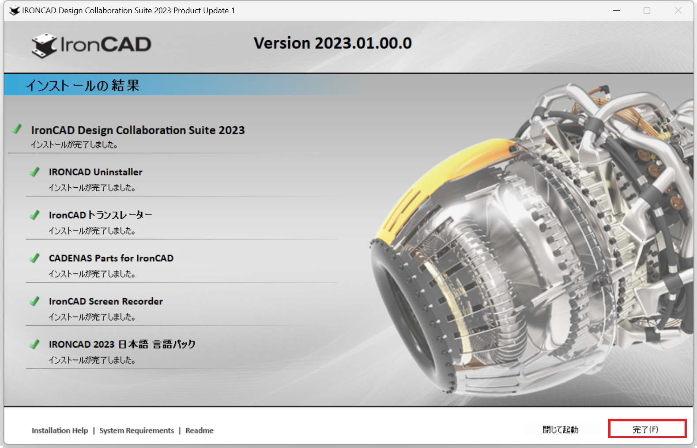
Task: Select the IRONCAD Uninstaller entry label
Action: [95, 172]
